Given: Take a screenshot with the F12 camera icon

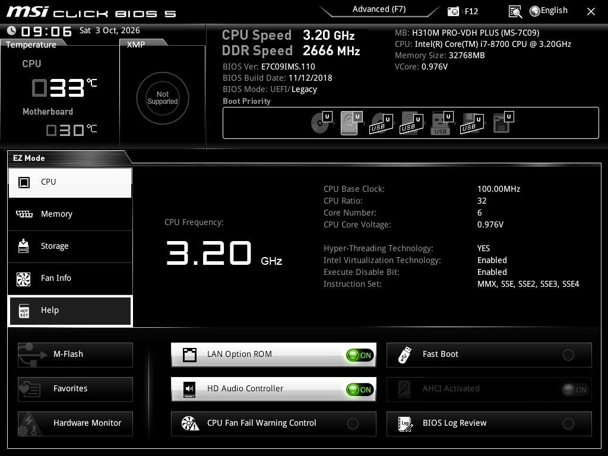Looking at the screenshot, I should (453, 12).
